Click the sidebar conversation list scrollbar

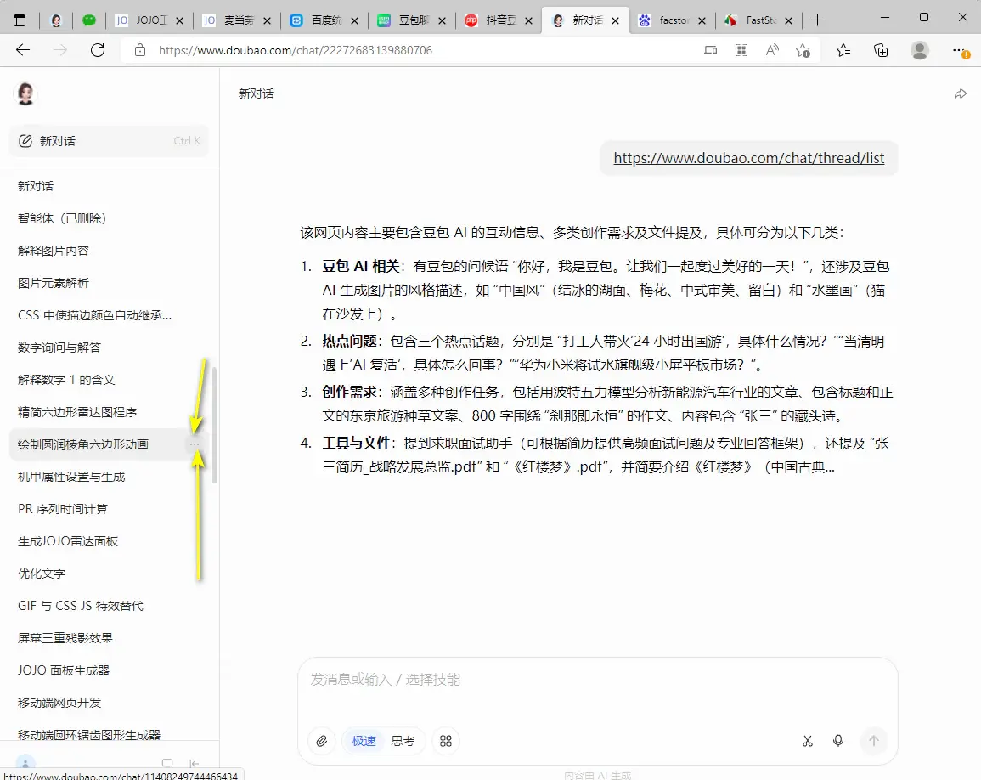(x=215, y=426)
